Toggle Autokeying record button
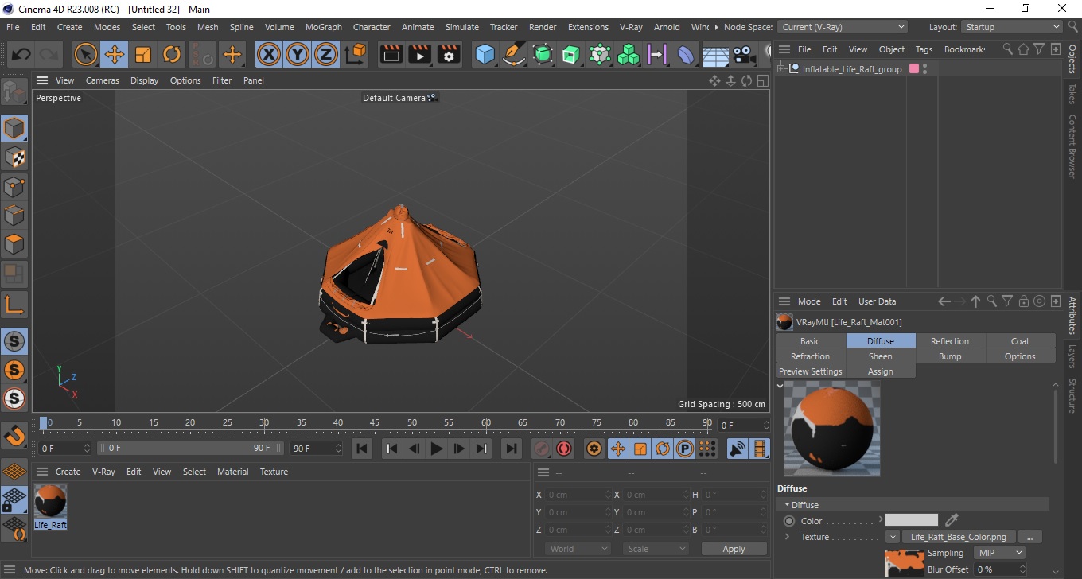Screen dimensions: 1082x579 click(564, 449)
